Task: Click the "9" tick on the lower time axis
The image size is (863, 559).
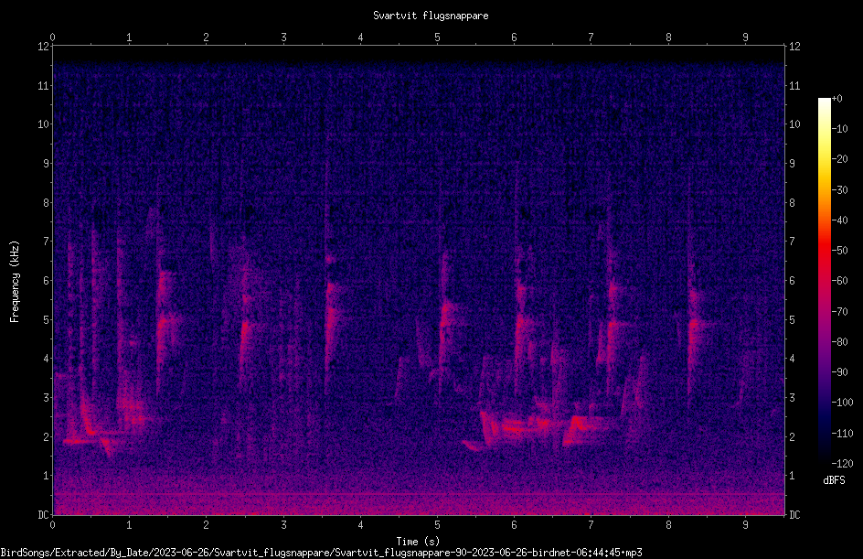Action: (745, 525)
